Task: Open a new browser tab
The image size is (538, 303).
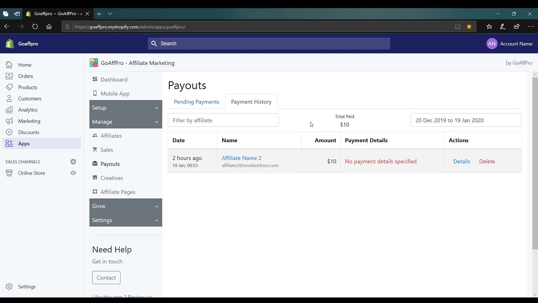Action: (99, 14)
